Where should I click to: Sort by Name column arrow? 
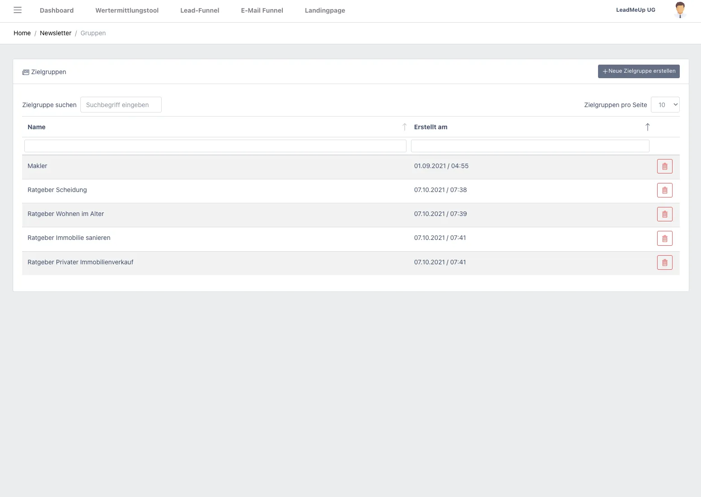tap(404, 127)
